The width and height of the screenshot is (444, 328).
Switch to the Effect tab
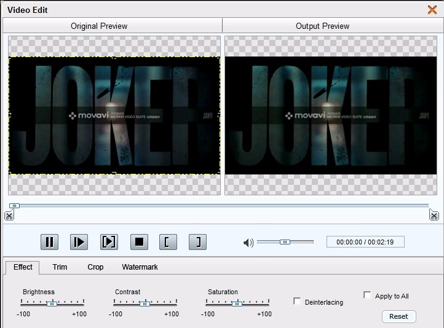[23, 267]
